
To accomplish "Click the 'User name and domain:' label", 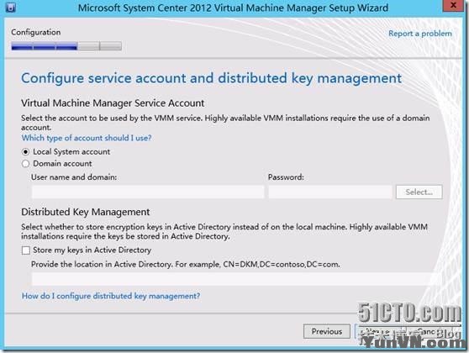I will pyautogui.click(x=74, y=177).
